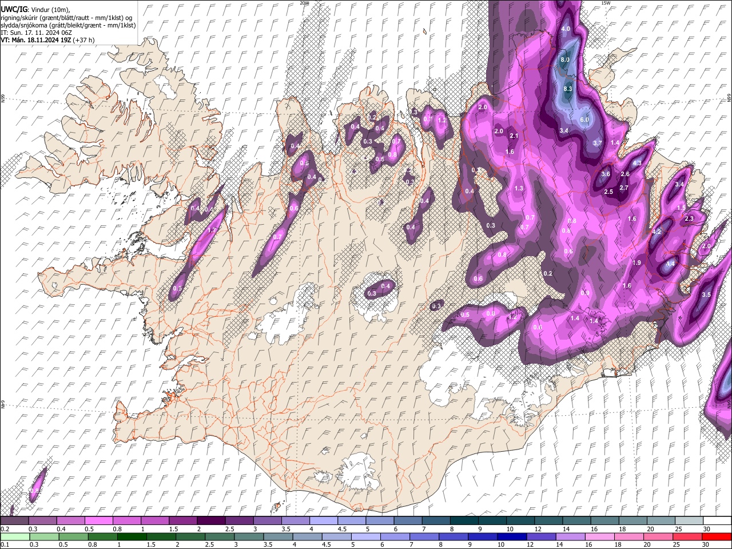Pick the pale lavender 4 swatch, upper legend row
This screenshot has width=732, height=549.
(323, 521)
